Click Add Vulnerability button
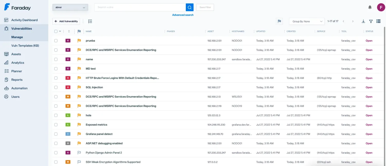 click(x=66, y=21)
